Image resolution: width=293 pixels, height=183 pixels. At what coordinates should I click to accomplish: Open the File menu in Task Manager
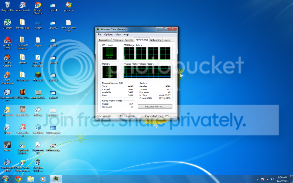[99, 35]
